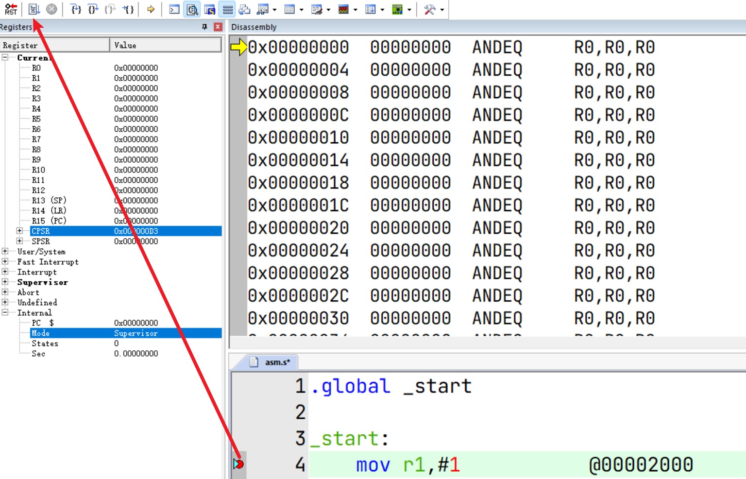Expand the User/System group
Image resolution: width=746 pixels, height=479 pixels.
pyautogui.click(x=5, y=251)
